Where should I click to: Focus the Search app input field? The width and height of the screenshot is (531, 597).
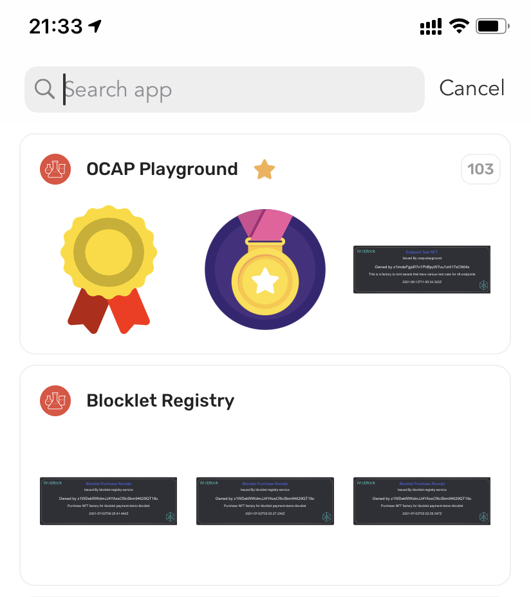pyautogui.click(x=238, y=89)
